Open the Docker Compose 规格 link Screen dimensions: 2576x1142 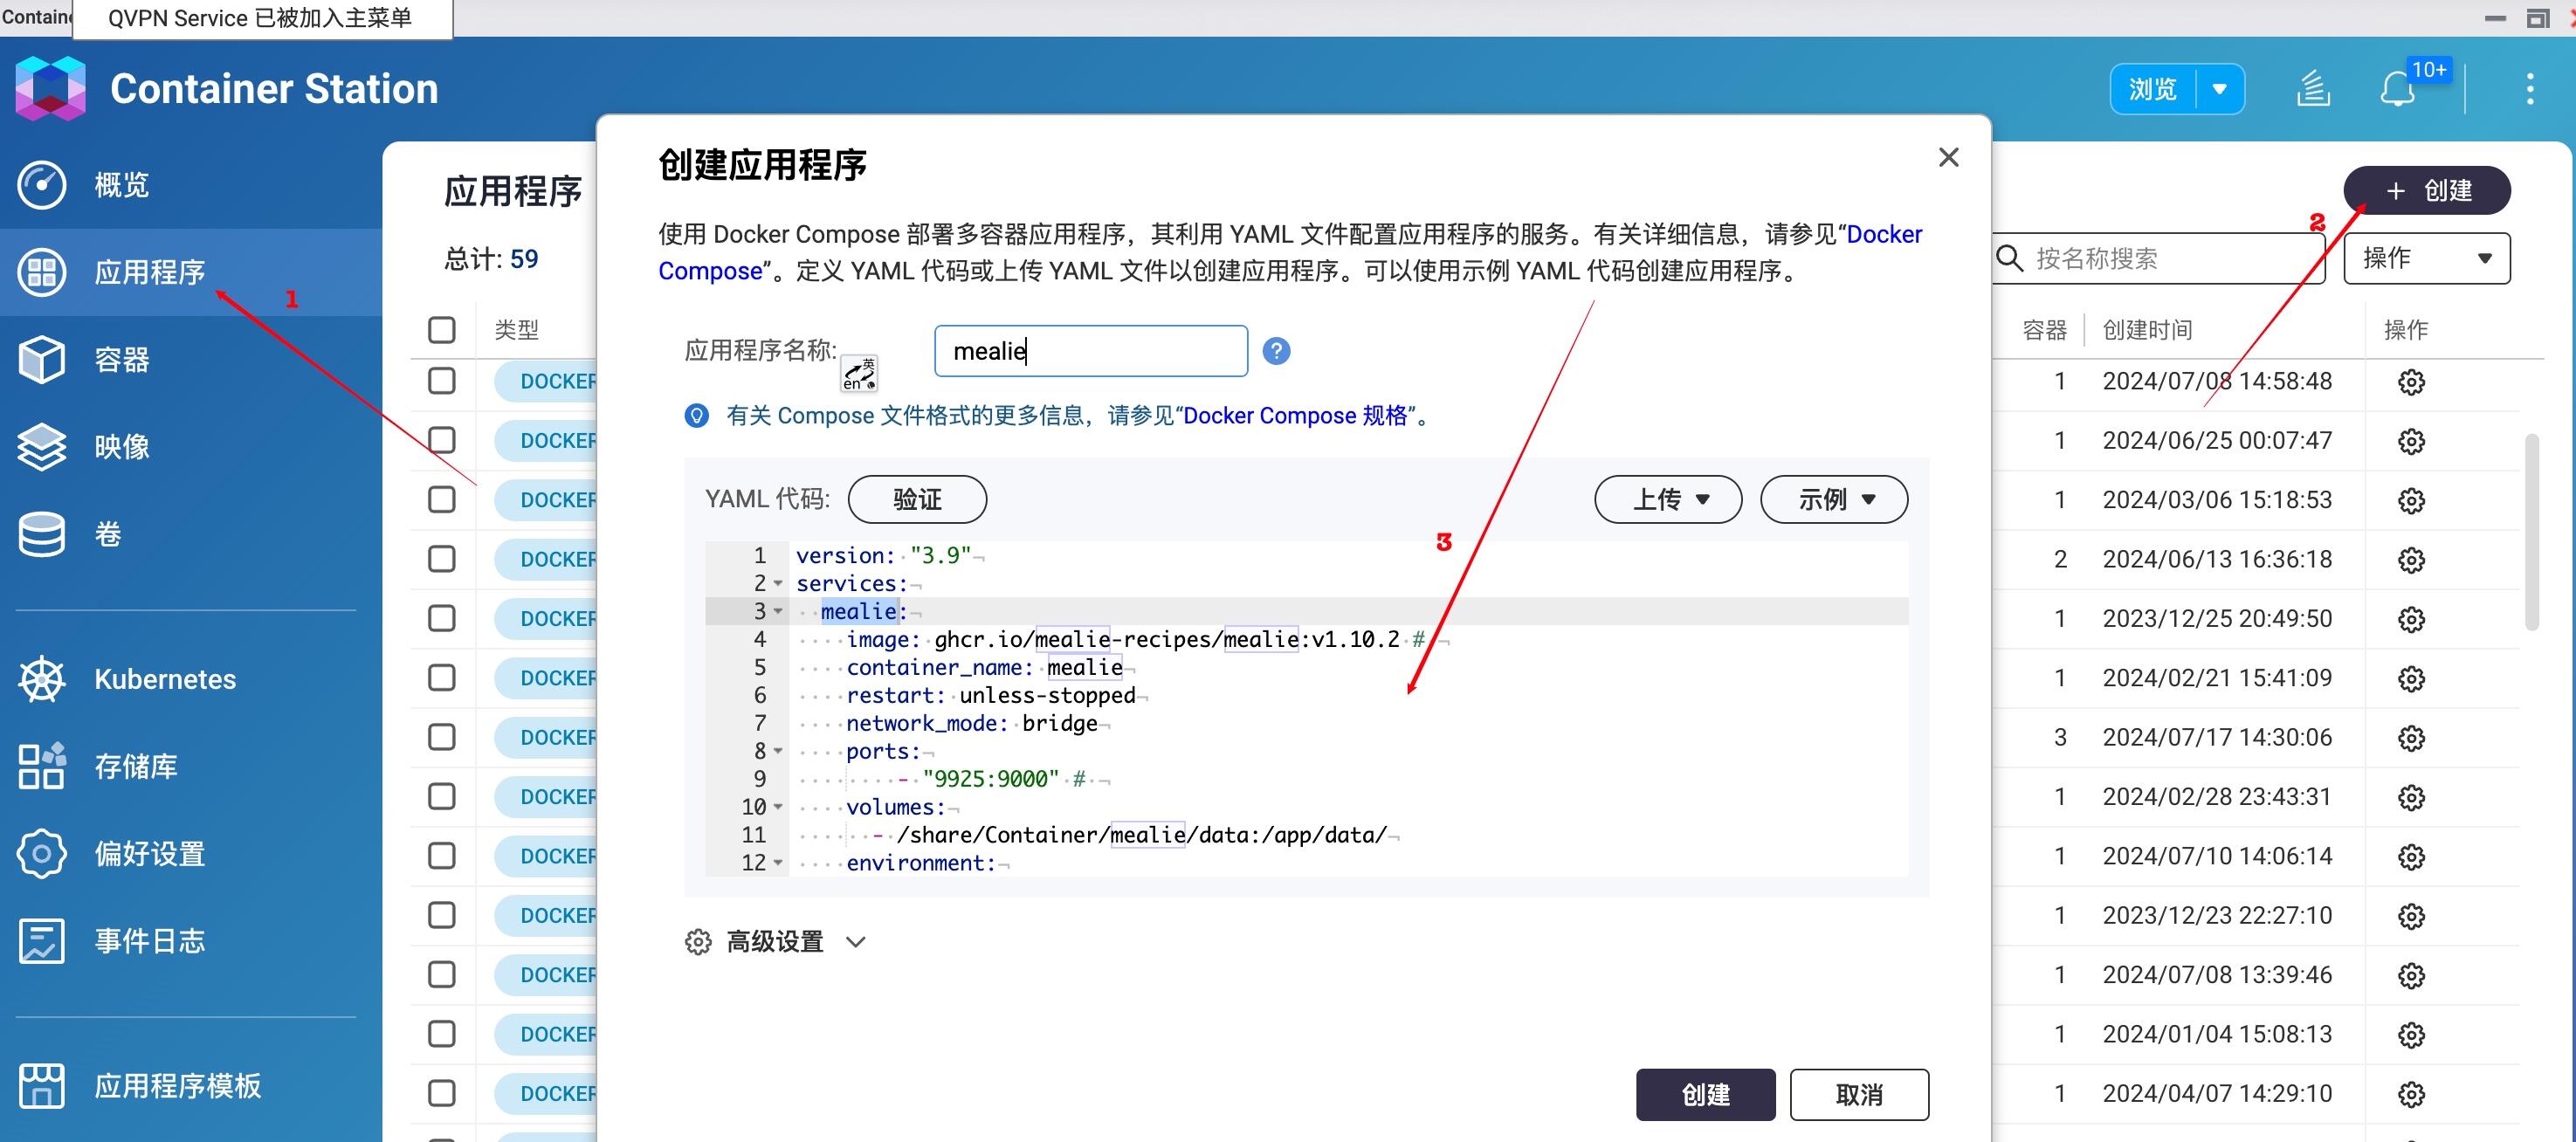[x=1295, y=416]
